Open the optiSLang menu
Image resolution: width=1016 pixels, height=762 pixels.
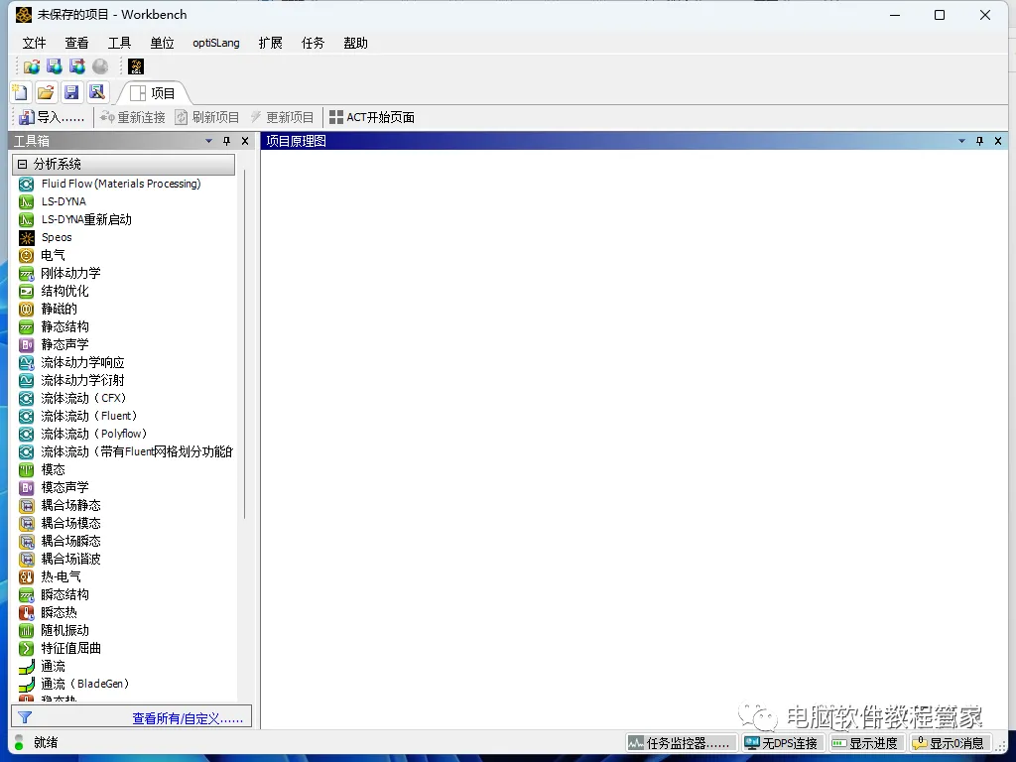pos(215,43)
